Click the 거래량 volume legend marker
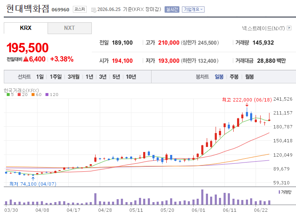Screen dimensions: 296x216 coord(280,192)
